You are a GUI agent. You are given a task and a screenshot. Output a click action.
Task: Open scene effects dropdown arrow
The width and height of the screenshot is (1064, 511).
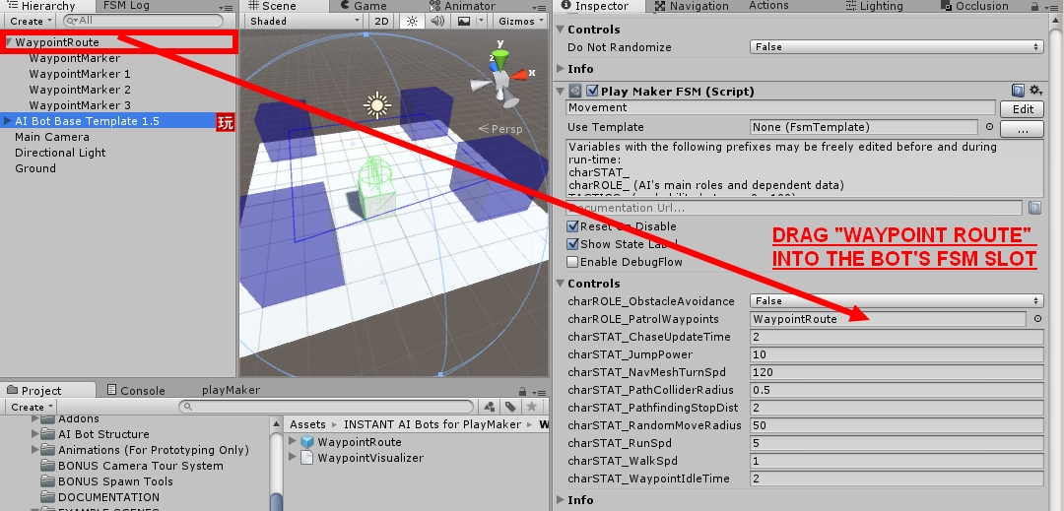click(481, 21)
